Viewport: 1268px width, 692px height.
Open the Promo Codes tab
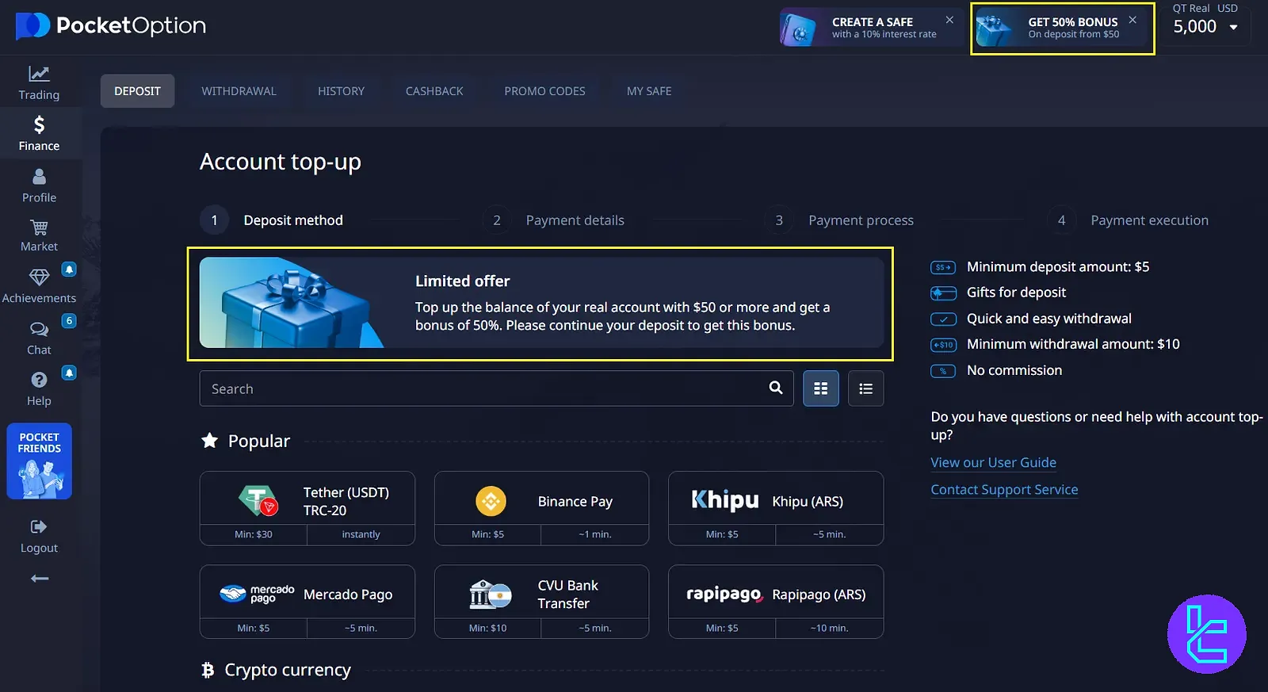point(544,91)
